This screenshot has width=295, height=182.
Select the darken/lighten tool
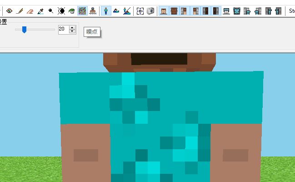click(x=61, y=11)
